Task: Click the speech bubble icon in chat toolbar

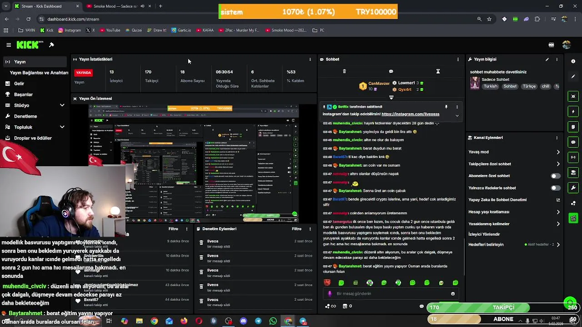Action: pos(391,71)
